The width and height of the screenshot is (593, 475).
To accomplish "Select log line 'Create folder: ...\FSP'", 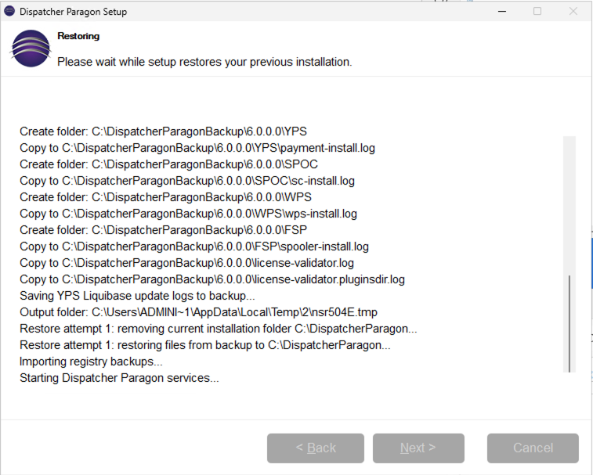I will [x=163, y=230].
